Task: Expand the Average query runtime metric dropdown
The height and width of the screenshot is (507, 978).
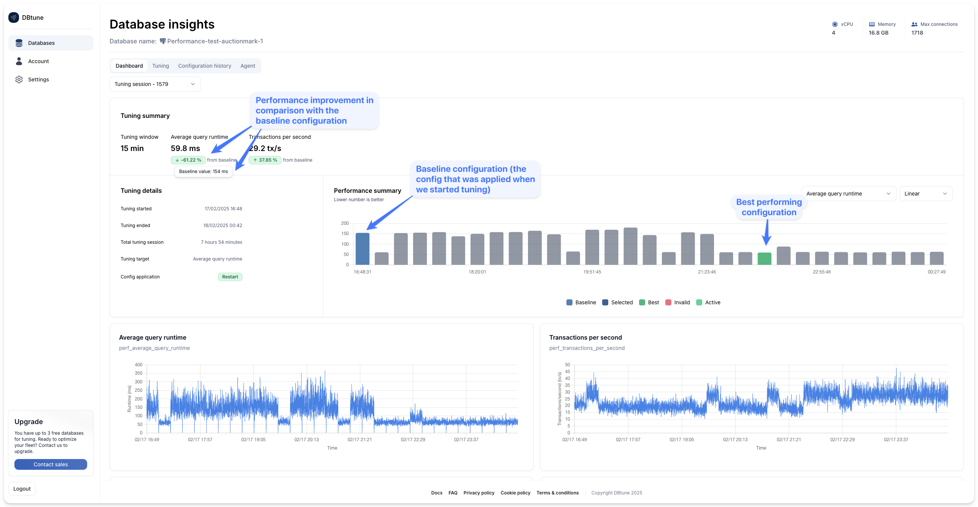Action: (x=848, y=194)
